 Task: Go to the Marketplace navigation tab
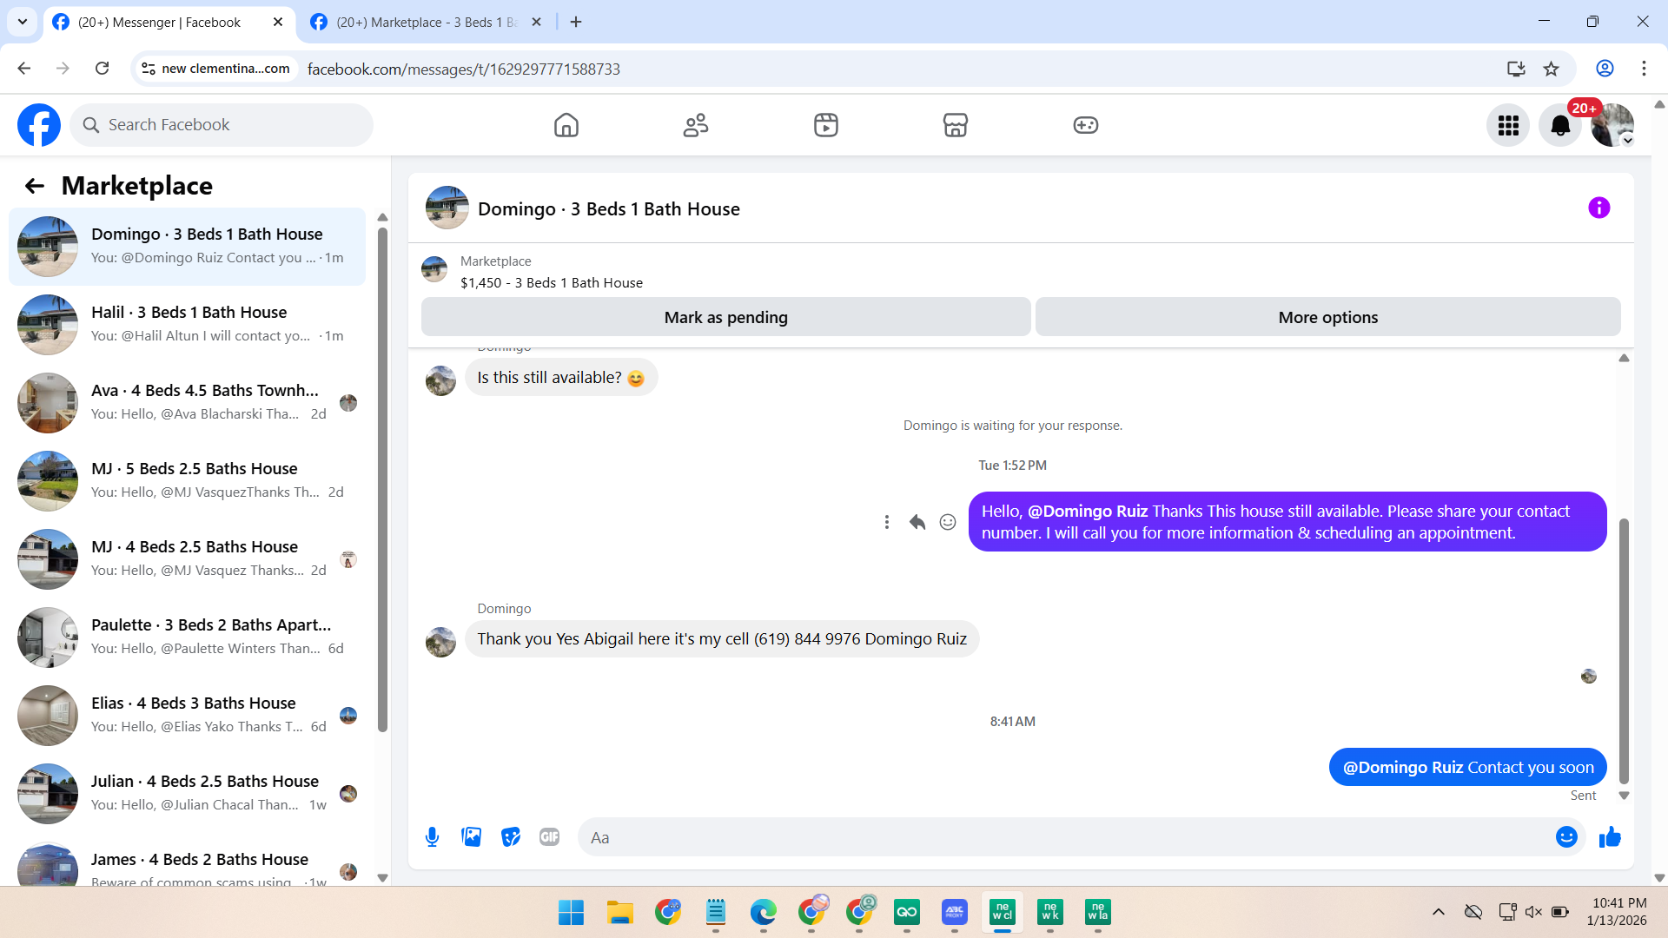tap(955, 126)
